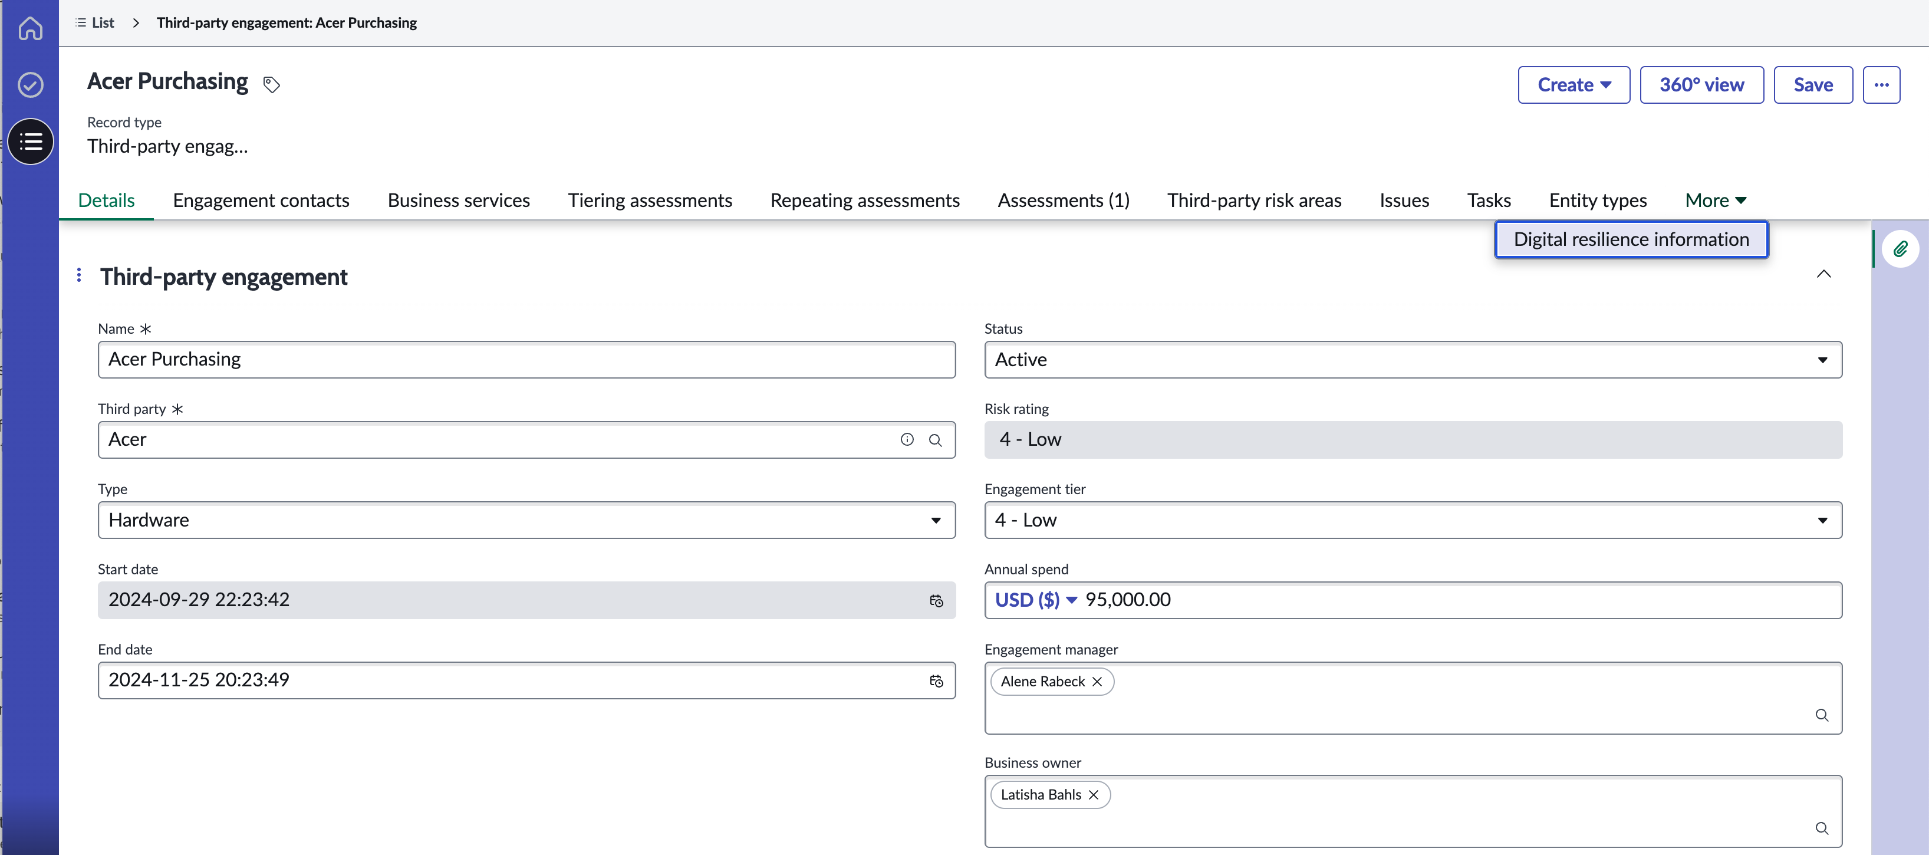Click the Annual spend amount 95,000.00
Screen dimensions: 1929x855
pos(1127,600)
